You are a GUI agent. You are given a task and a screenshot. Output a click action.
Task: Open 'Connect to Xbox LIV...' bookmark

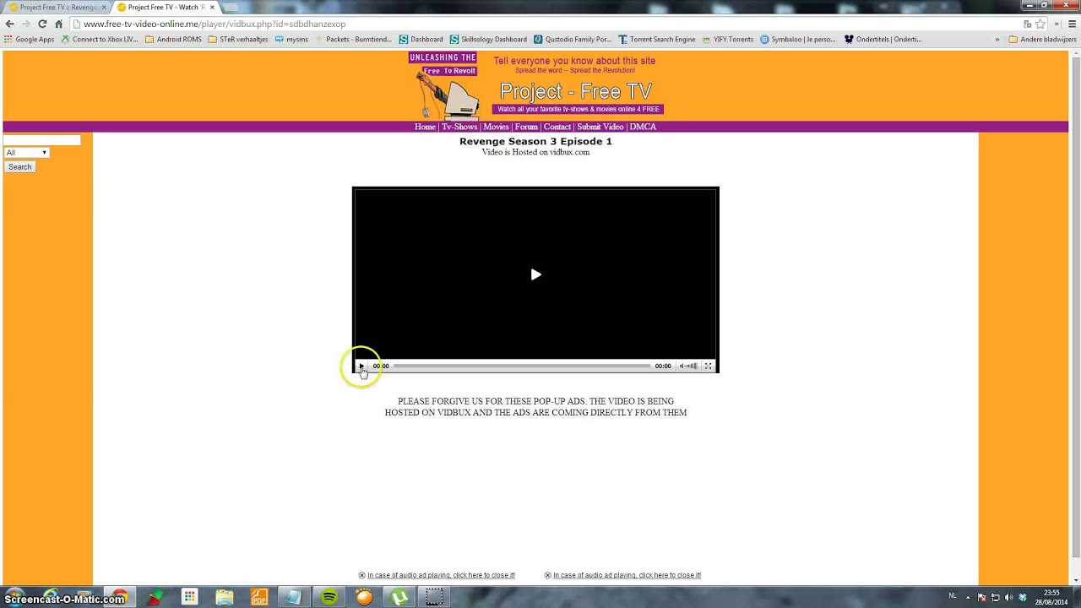click(100, 39)
